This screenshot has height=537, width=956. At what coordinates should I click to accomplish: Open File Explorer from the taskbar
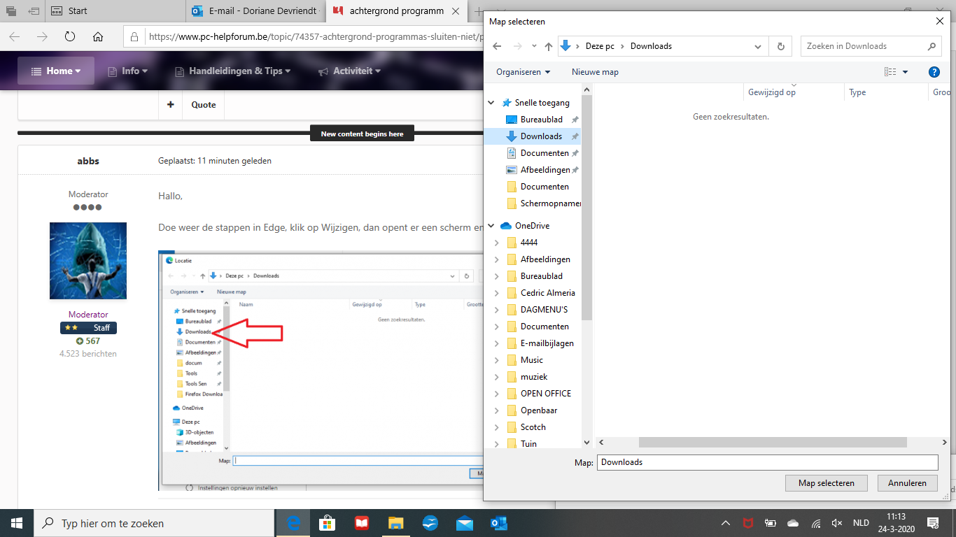point(396,523)
